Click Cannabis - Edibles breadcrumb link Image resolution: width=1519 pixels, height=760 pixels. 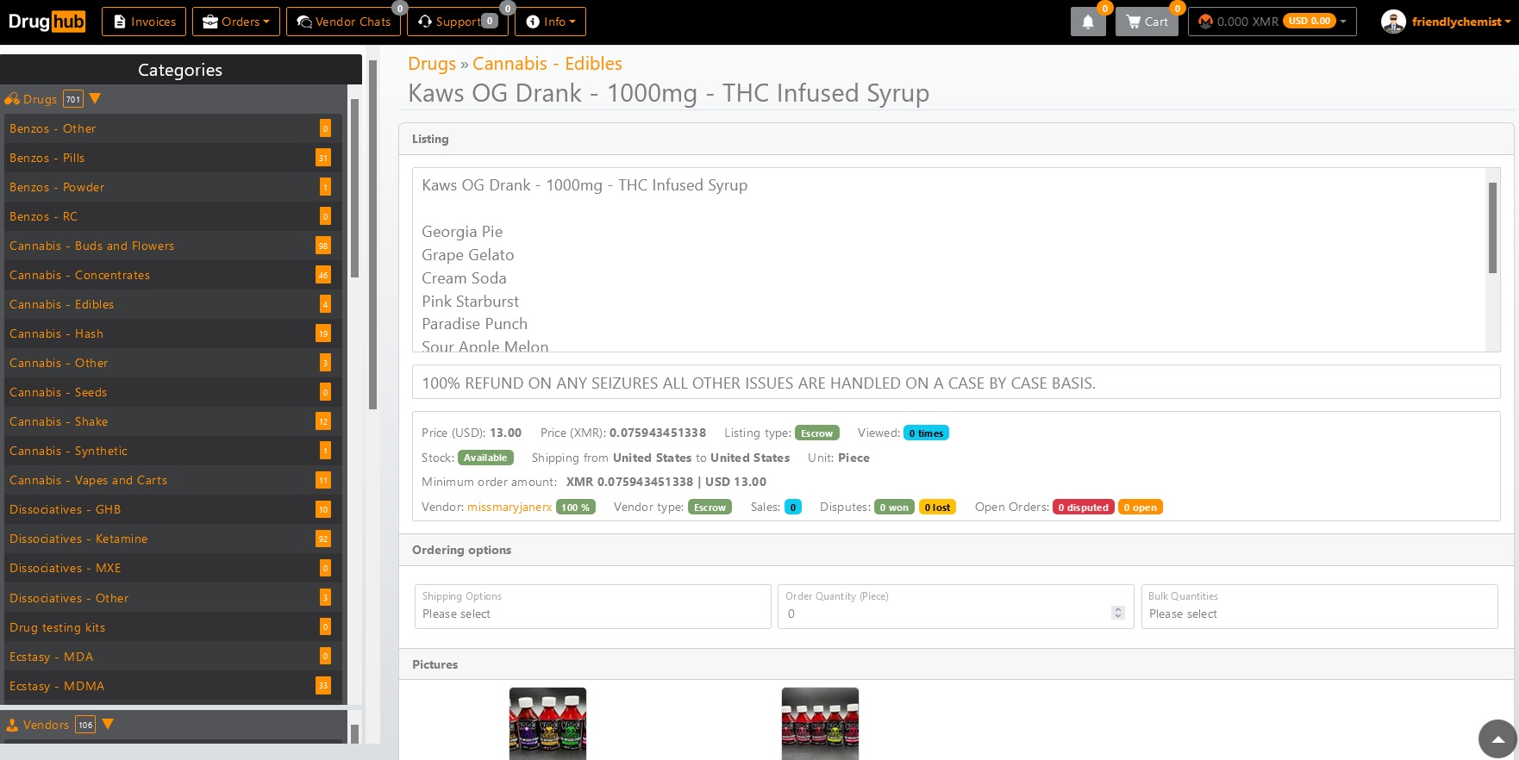click(547, 64)
